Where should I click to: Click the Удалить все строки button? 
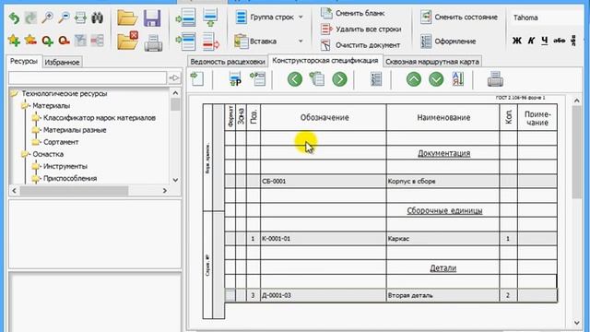360,29
